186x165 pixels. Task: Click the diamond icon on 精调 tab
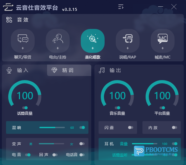[54, 70]
